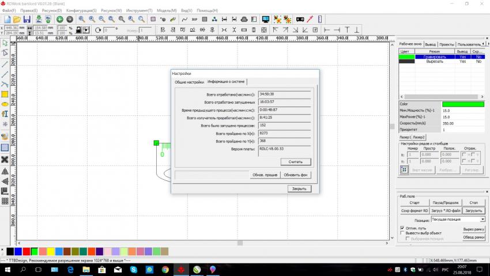
Task: Expand the 'Текущая позиция' position dropdown
Action: 482,220
